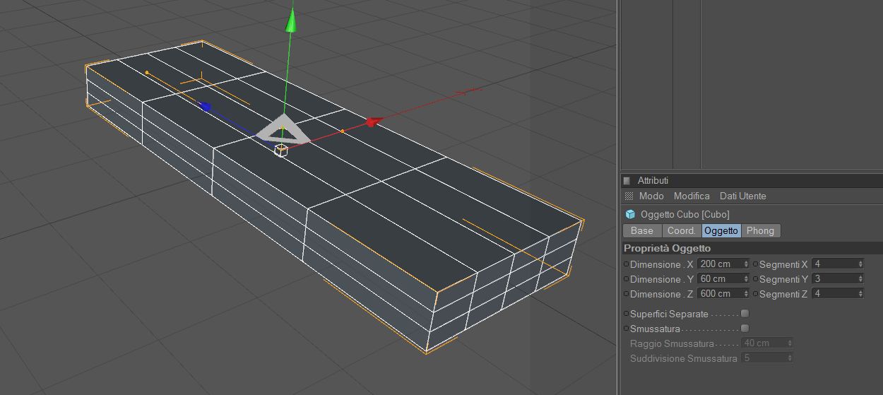Click the Suddivisione Smussatura spinner arrows
This screenshot has width=883, height=395.
click(x=789, y=358)
